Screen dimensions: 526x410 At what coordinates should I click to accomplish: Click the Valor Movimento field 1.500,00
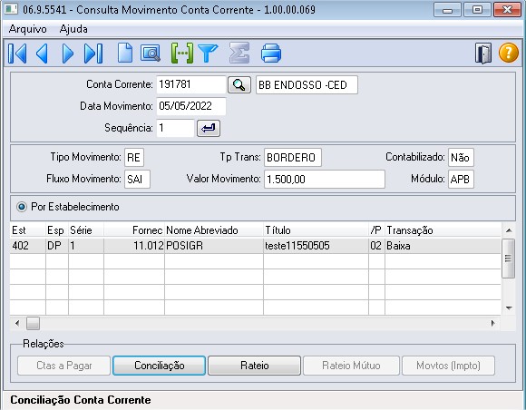click(x=325, y=180)
